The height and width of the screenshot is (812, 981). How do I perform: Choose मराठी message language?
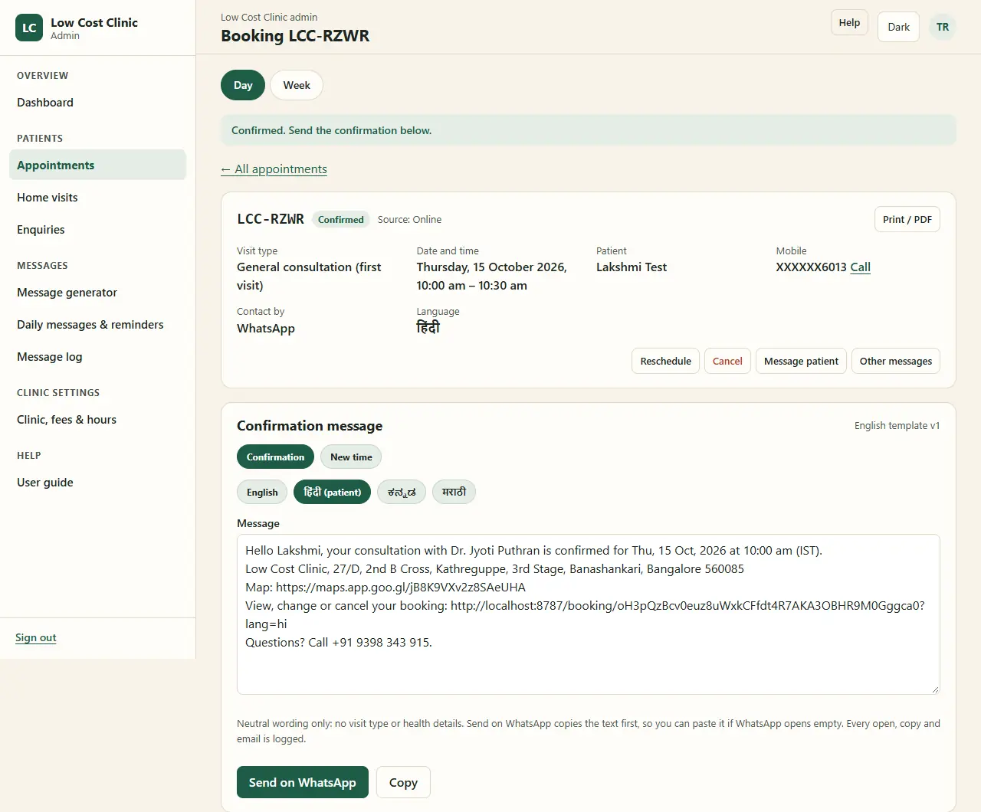pos(454,492)
